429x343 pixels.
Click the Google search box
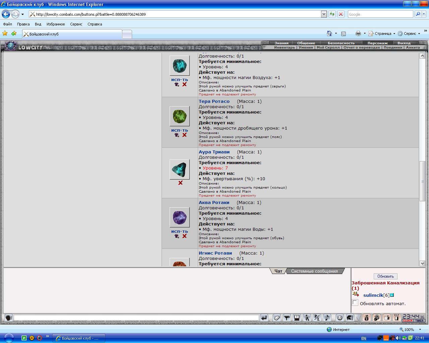(380, 14)
